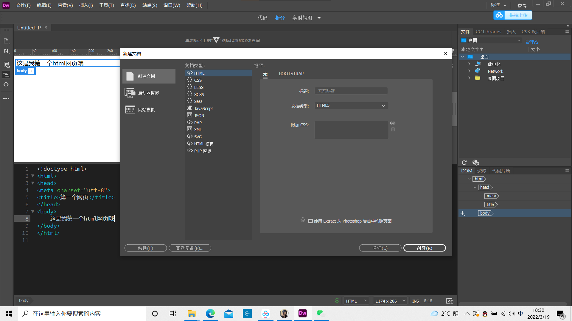Collapse the head node in DOM panel
The width and height of the screenshot is (572, 321).
tap(475, 188)
